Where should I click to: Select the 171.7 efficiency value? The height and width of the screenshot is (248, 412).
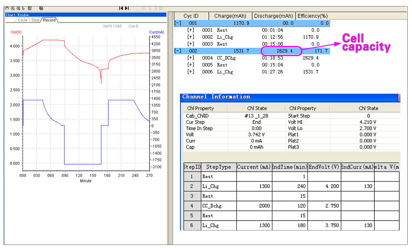[321, 51]
